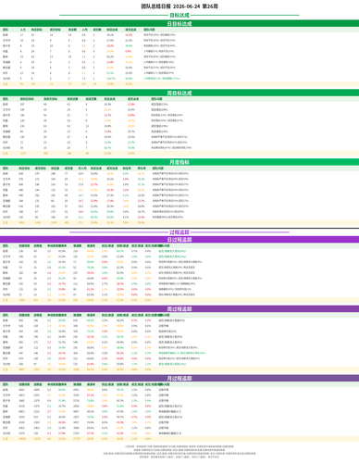Click the 日目标达成 table banner
The height and width of the screenshot is (463, 359).
pyautogui.click(x=179, y=23)
